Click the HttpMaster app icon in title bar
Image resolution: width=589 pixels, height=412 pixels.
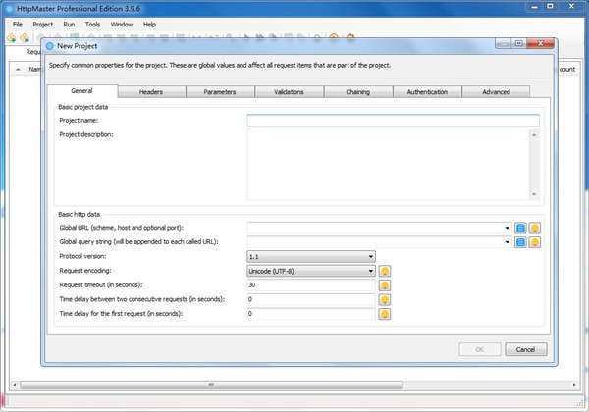point(9,8)
